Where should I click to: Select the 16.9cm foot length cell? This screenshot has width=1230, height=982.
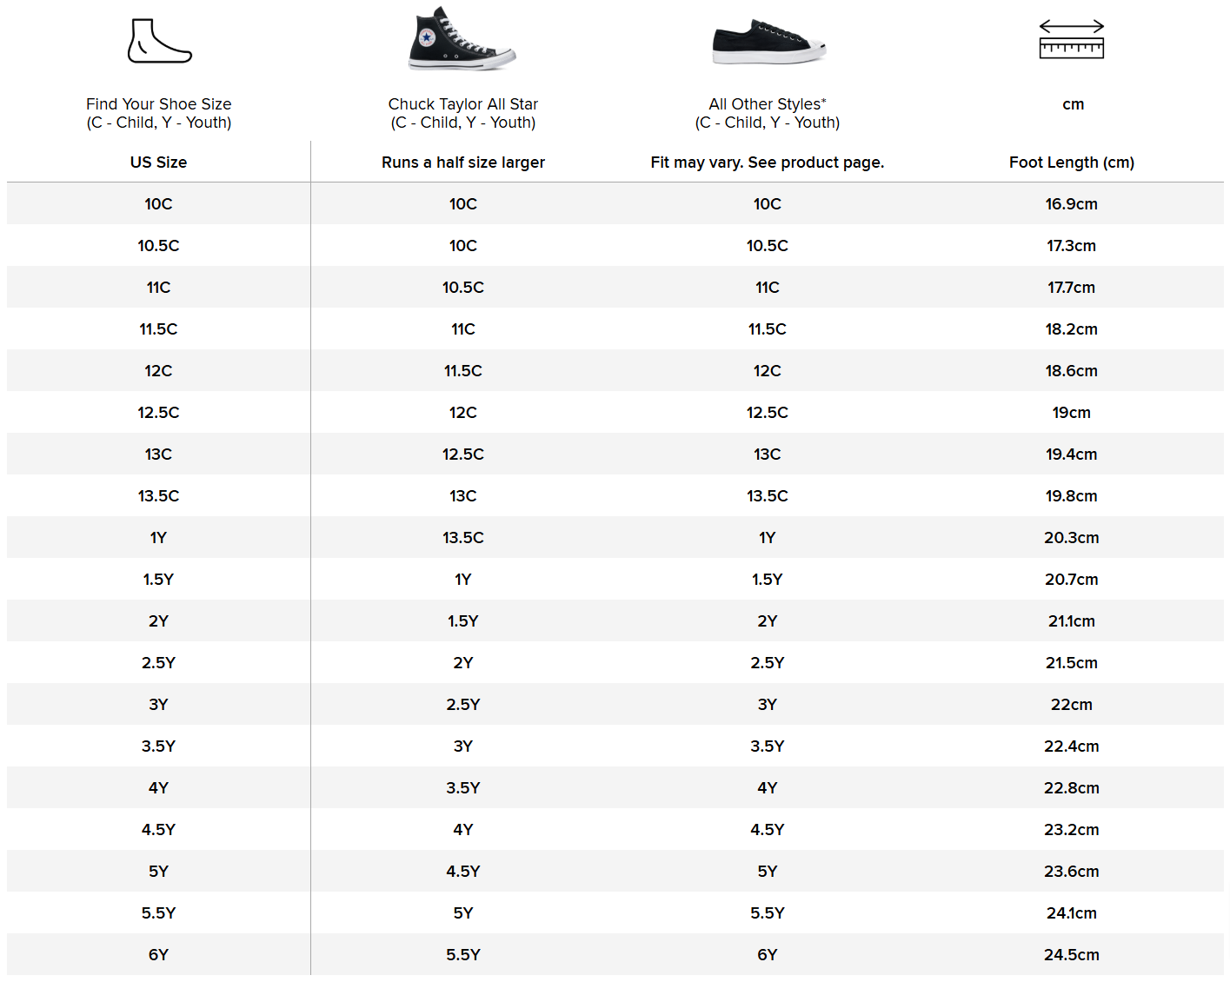(x=1071, y=204)
